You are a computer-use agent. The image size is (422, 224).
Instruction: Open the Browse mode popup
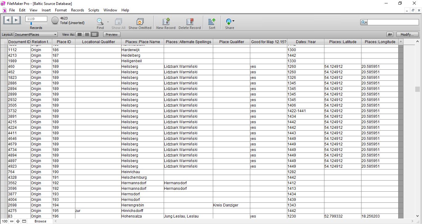(x=40, y=221)
